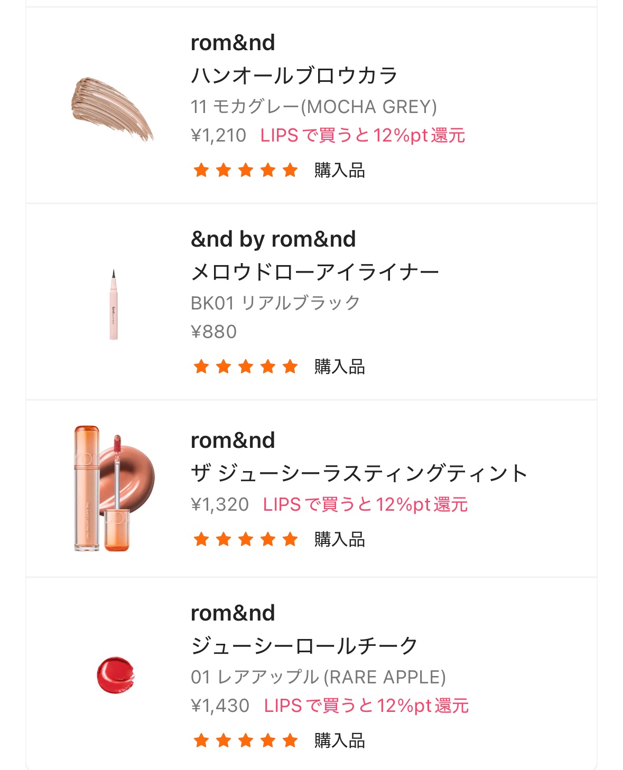Tap LIPS 12%pt offer beside ¥1,430
623x770 pixels.
tap(366, 706)
